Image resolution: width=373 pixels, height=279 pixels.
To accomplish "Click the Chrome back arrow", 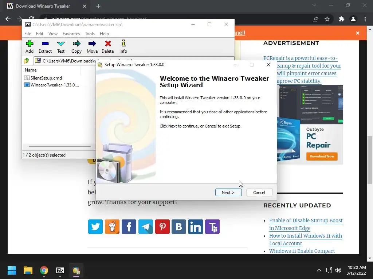I will 8,19.
